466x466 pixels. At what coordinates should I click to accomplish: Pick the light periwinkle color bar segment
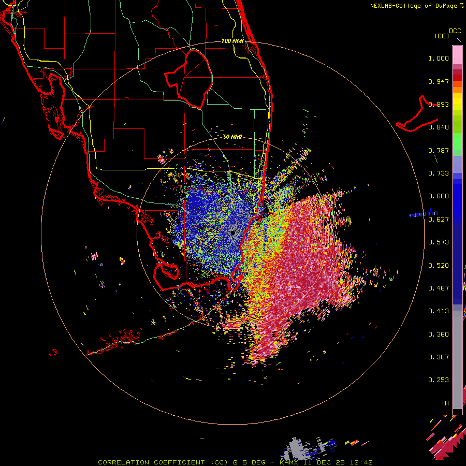click(x=457, y=165)
